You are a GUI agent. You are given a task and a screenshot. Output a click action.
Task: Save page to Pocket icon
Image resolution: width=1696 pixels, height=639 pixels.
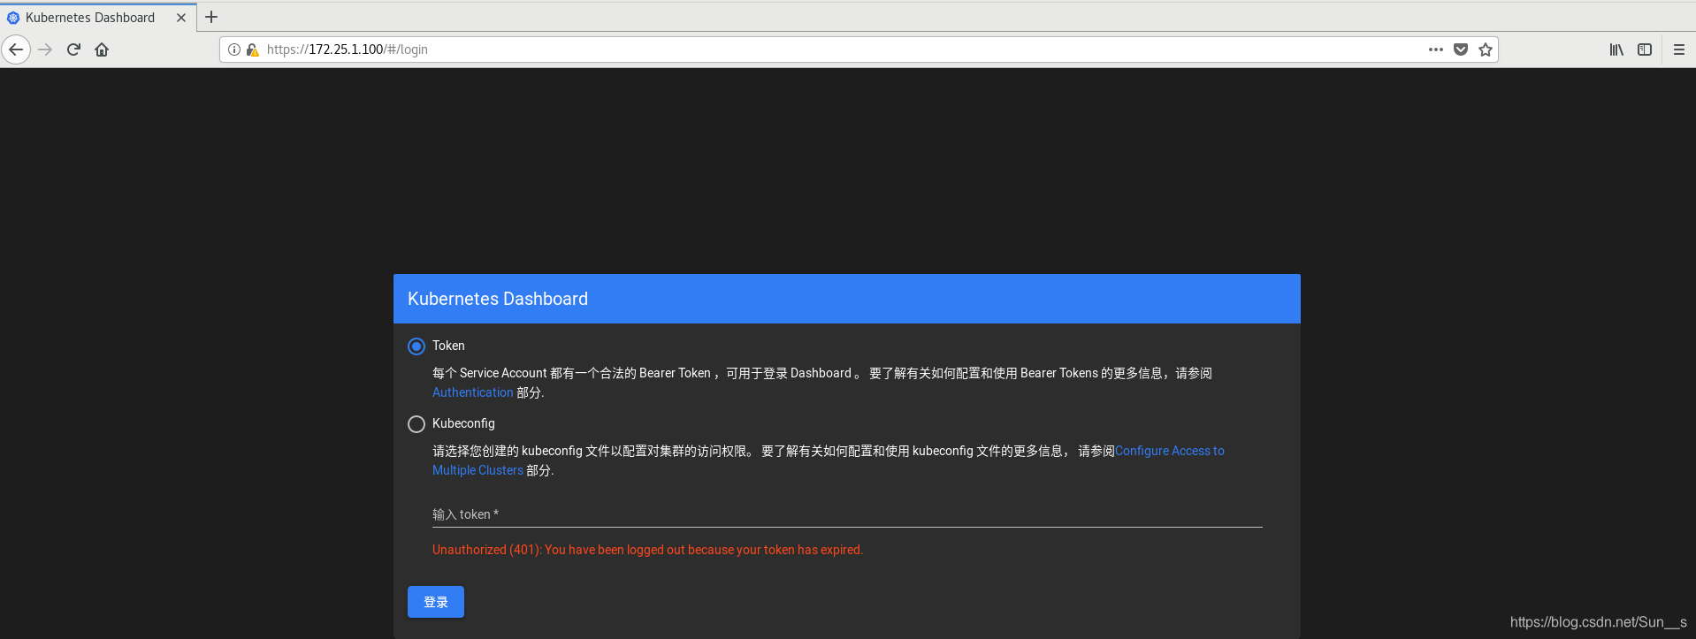click(x=1461, y=49)
